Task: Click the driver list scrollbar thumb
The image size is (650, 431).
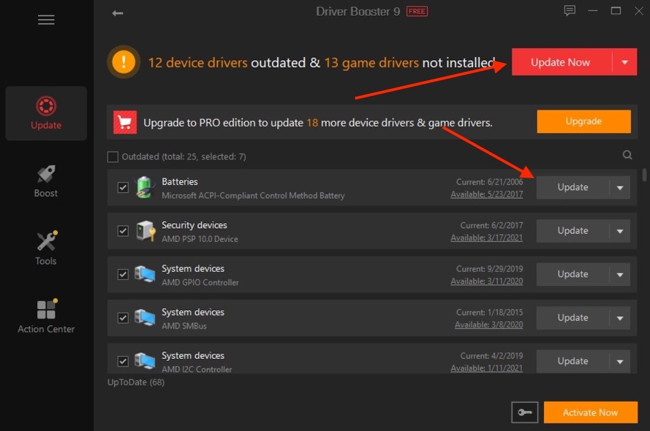Action: click(644, 174)
